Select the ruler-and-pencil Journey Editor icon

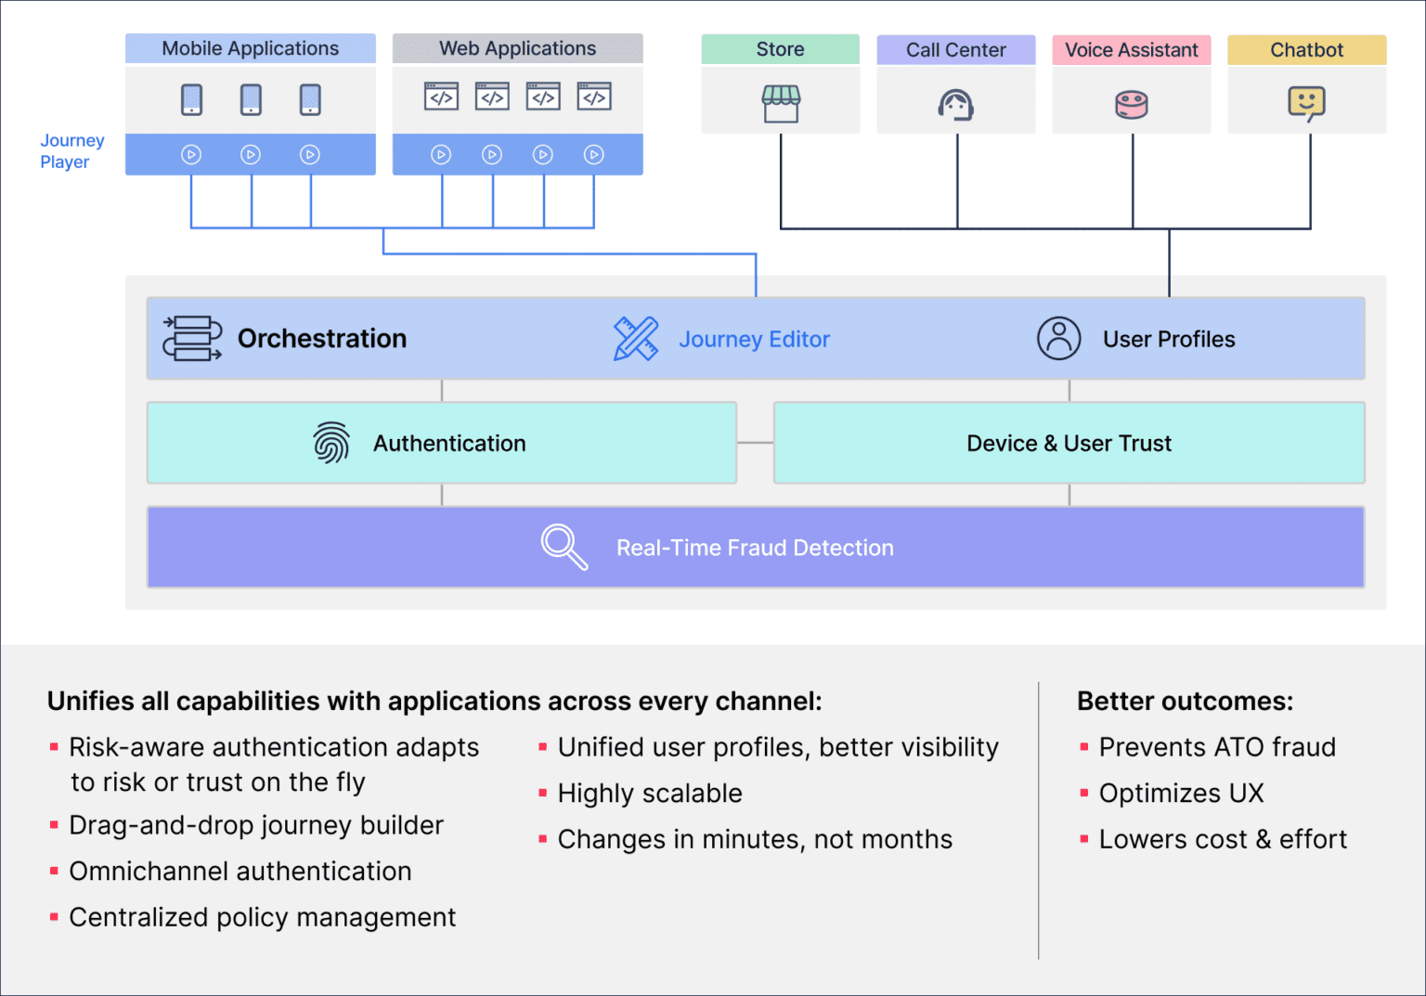pyautogui.click(x=635, y=338)
